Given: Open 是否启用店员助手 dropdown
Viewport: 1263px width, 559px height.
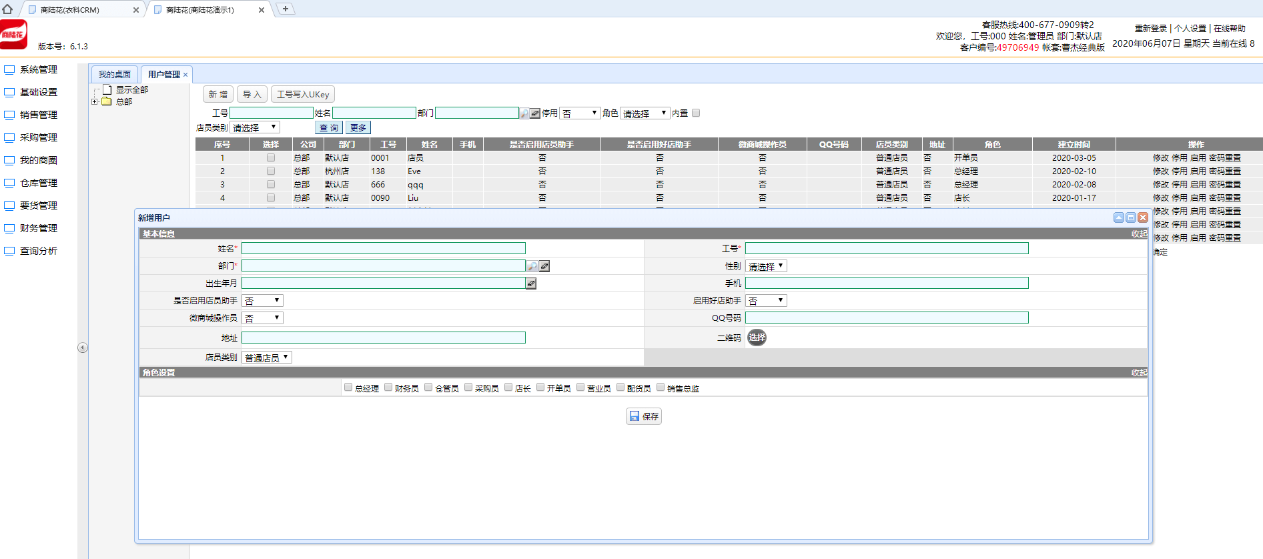Looking at the screenshot, I should pyautogui.click(x=262, y=300).
